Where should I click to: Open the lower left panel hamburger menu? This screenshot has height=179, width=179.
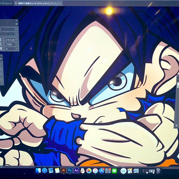(x=1, y=59)
